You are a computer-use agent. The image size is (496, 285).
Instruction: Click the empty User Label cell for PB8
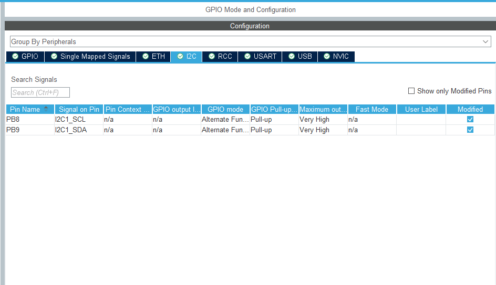[x=421, y=120]
